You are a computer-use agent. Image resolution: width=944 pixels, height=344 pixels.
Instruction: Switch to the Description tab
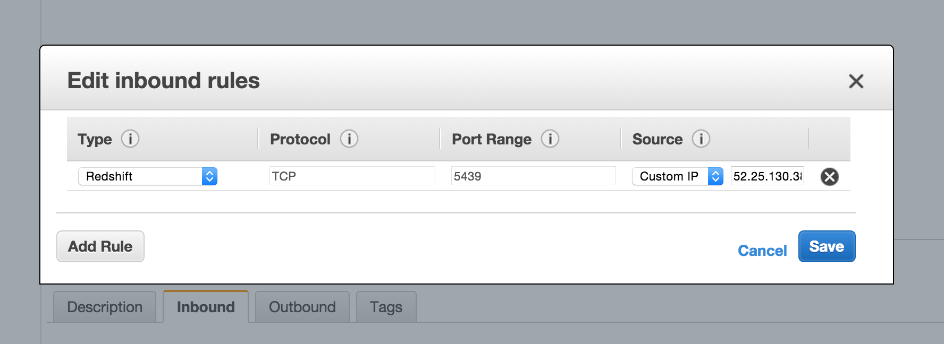click(x=105, y=307)
